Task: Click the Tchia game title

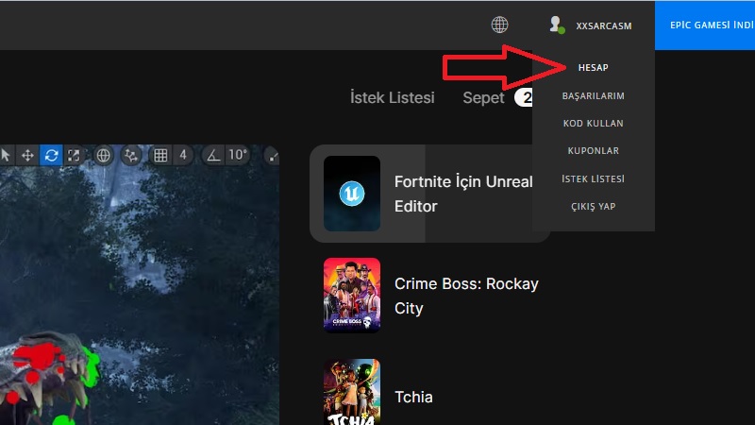Action: click(x=413, y=397)
